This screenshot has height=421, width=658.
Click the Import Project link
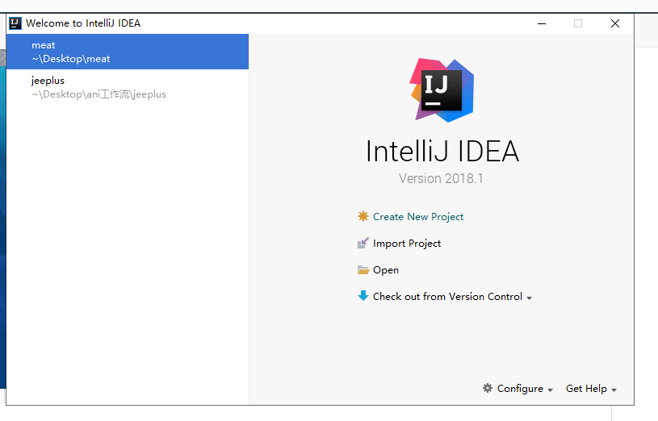407,244
